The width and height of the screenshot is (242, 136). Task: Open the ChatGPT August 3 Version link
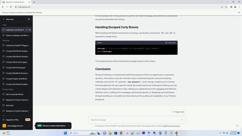coord(171,126)
